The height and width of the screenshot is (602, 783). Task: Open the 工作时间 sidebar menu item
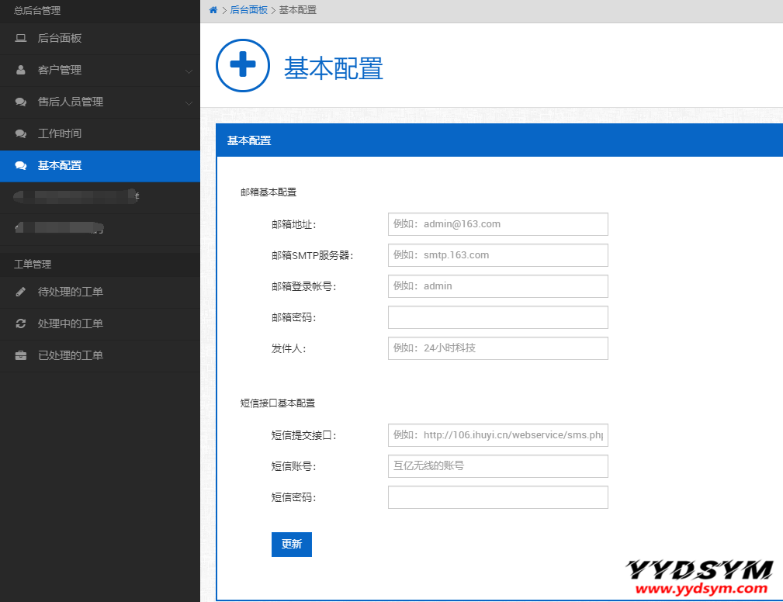click(60, 133)
